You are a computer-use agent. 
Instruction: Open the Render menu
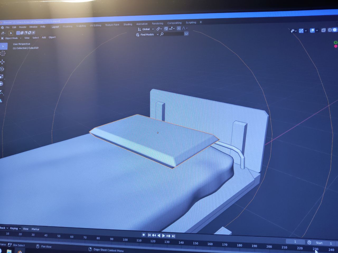click(x=23, y=27)
